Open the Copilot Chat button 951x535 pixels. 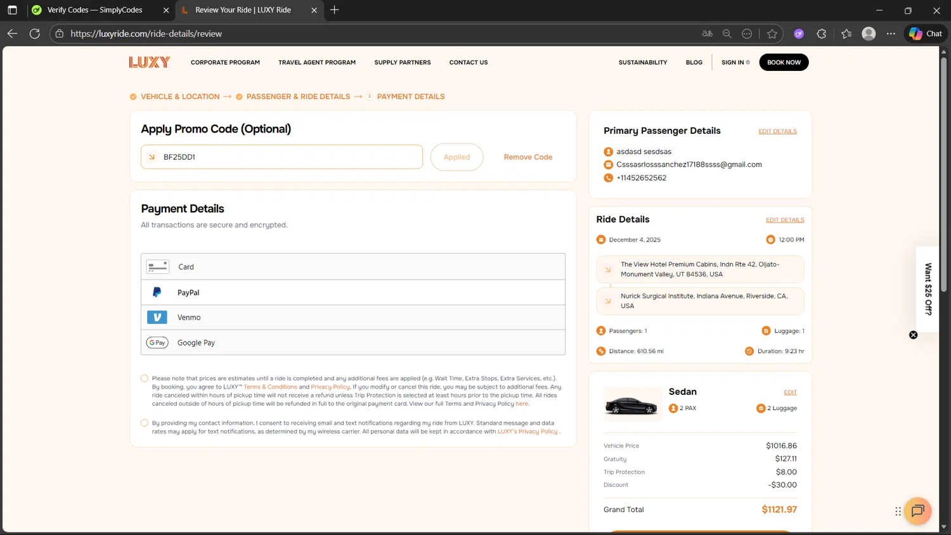(926, 34)
